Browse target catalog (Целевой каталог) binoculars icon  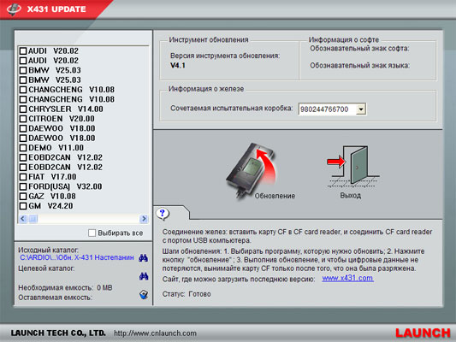pos(144,276)
